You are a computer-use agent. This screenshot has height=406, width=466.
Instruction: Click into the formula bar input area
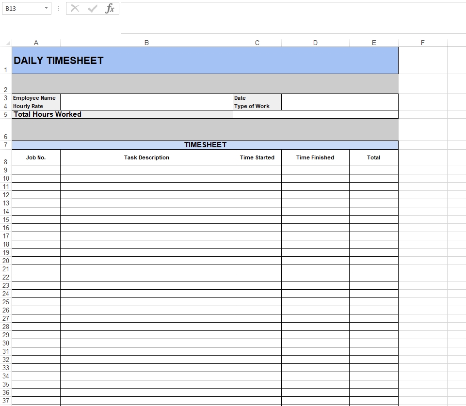pos(291,17)
